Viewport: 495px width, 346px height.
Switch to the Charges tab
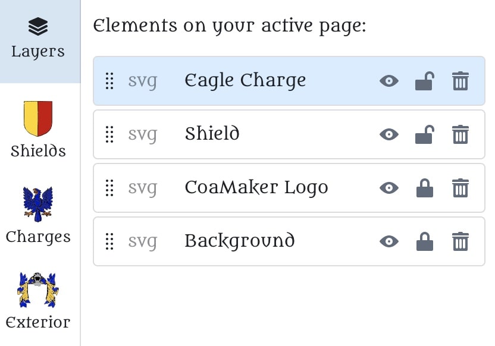coord(38,215)
